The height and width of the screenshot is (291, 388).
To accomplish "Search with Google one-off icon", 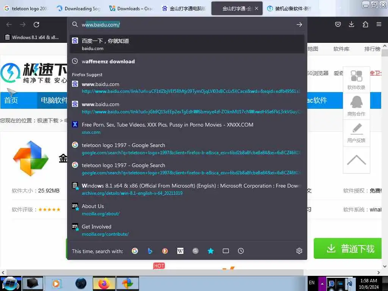I will click(x=135, y=251).
